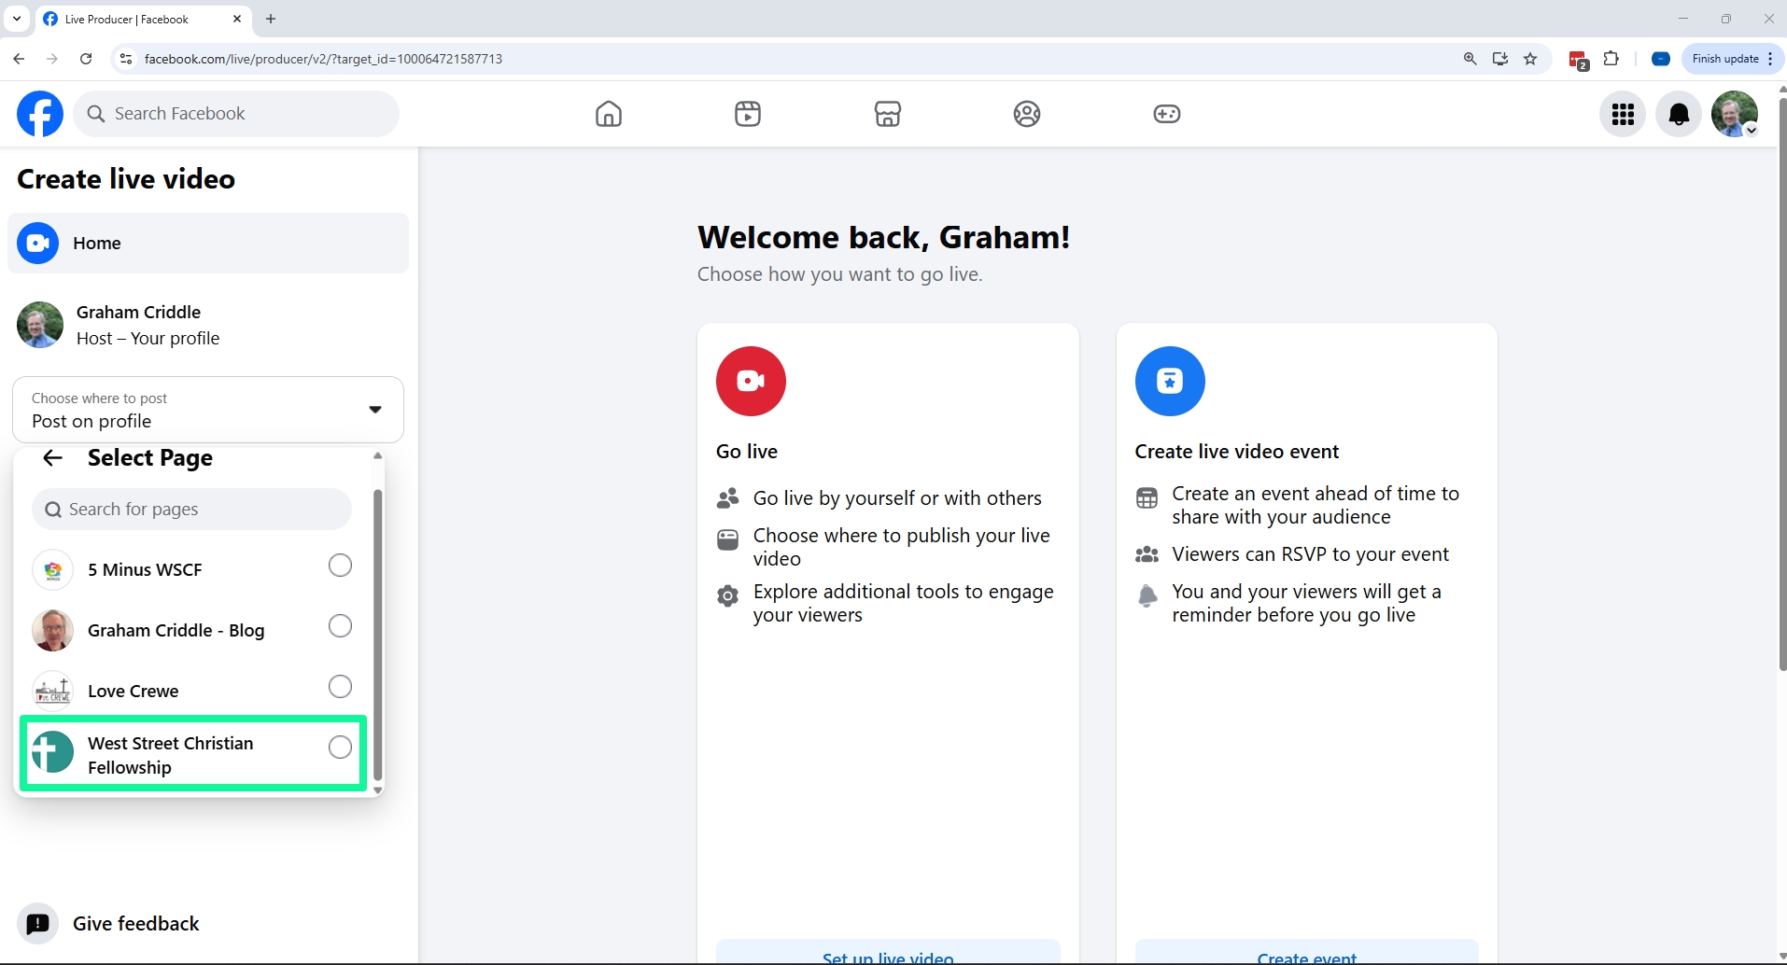Open the tab search dropdown arrow
The height and width of the screenshot is (965, 1787).
click(x=17, y=19)
